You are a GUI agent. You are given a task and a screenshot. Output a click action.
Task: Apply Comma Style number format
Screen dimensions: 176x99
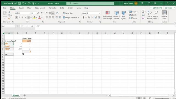92,17
